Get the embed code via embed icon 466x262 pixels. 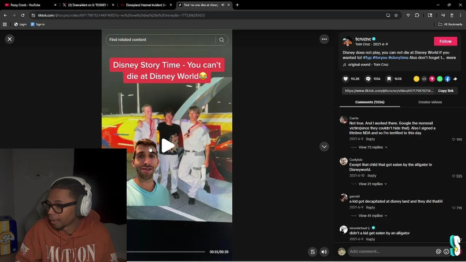pos(424,79)
